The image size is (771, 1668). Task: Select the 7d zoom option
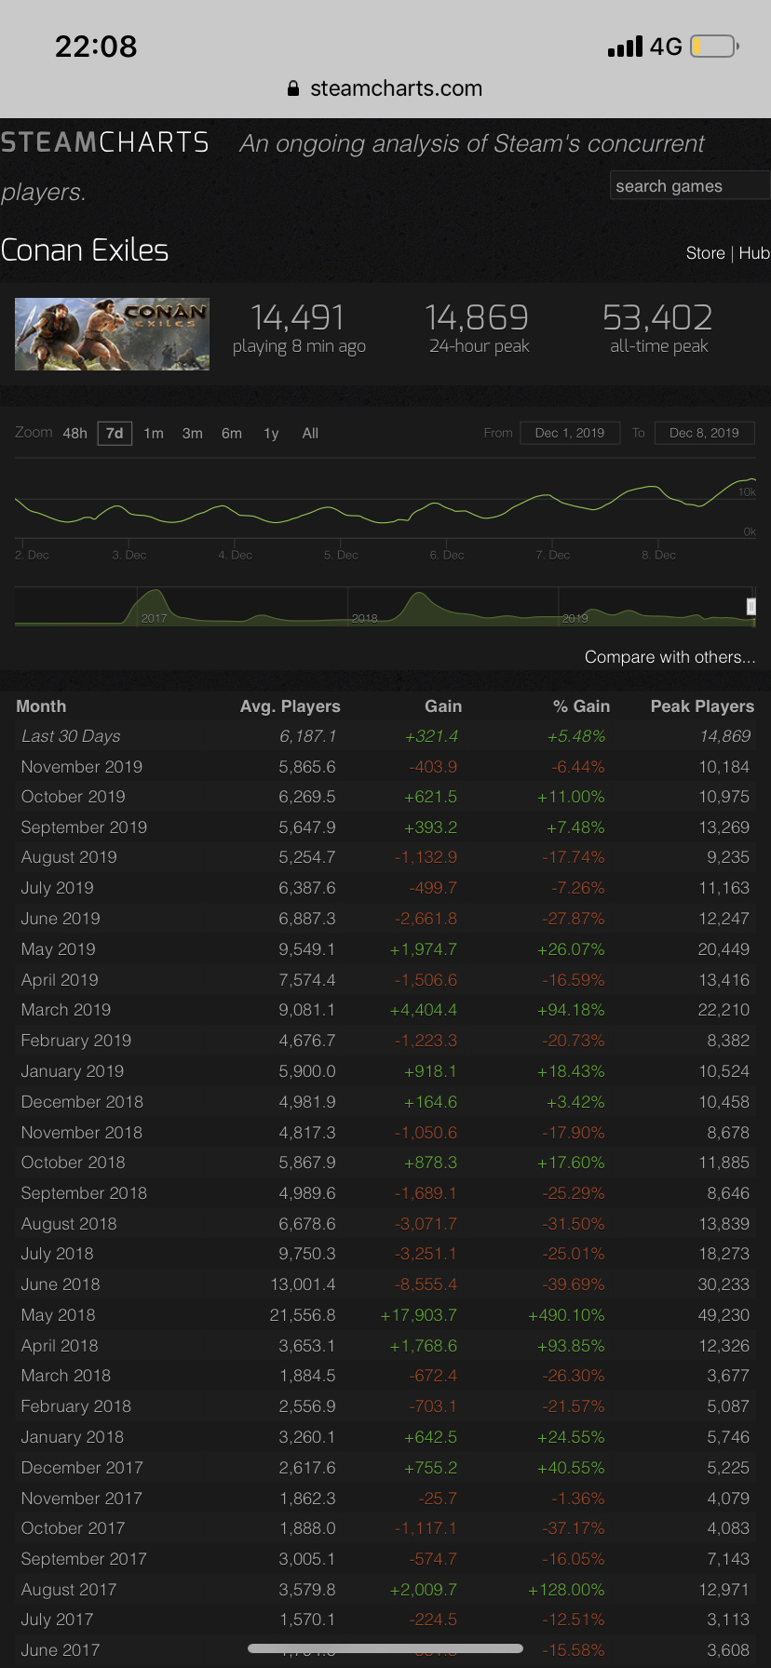tap(115, 434)
